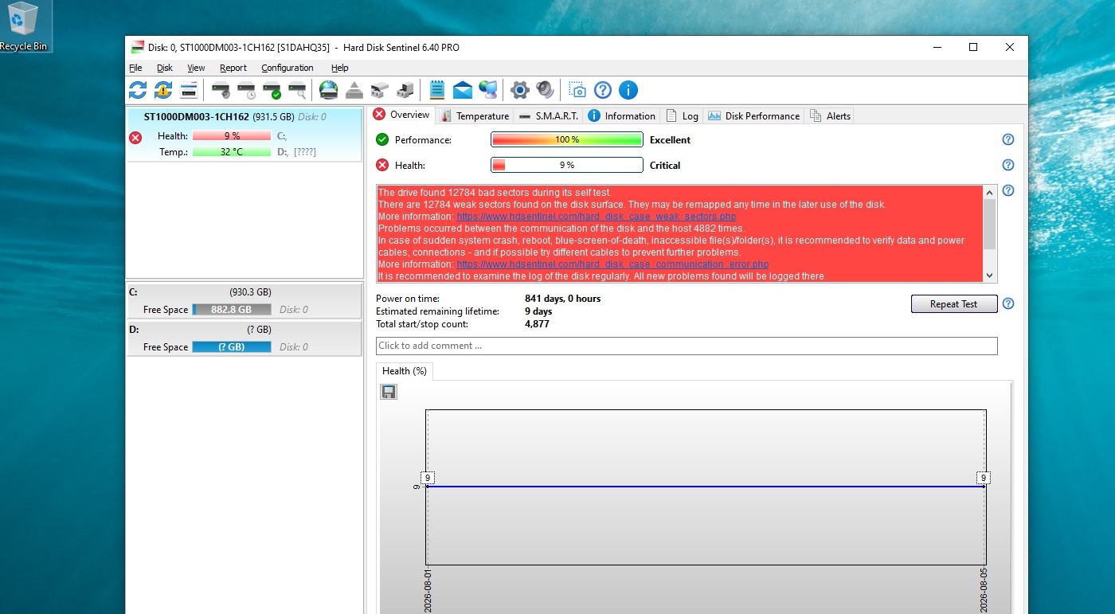1115x614 pixels.
Task: Click the blue Refresh arrows toolbar icon
Action: coord(138,89)
